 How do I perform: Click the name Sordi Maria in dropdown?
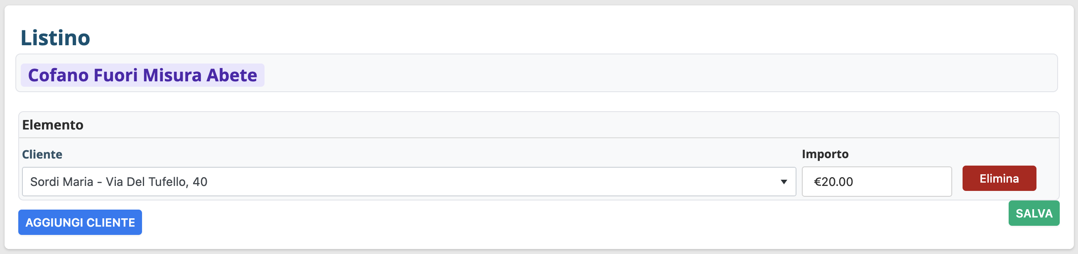(61, 182)
